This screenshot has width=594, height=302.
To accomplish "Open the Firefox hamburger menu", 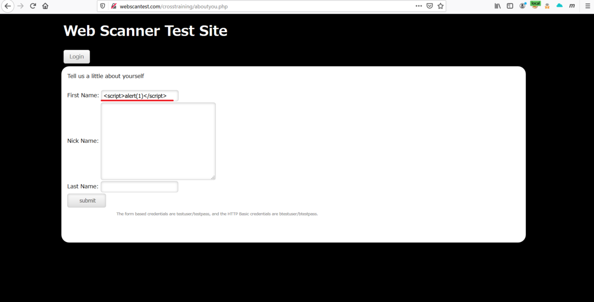I will click(588, 6).
